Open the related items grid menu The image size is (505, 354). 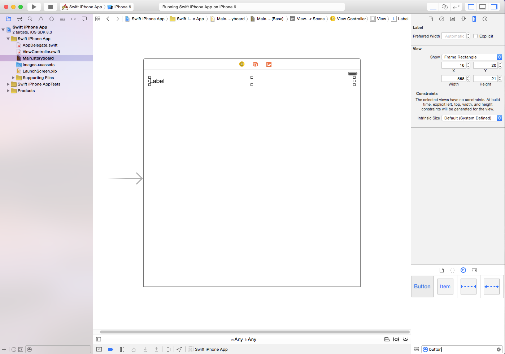[x=98, y=19]
